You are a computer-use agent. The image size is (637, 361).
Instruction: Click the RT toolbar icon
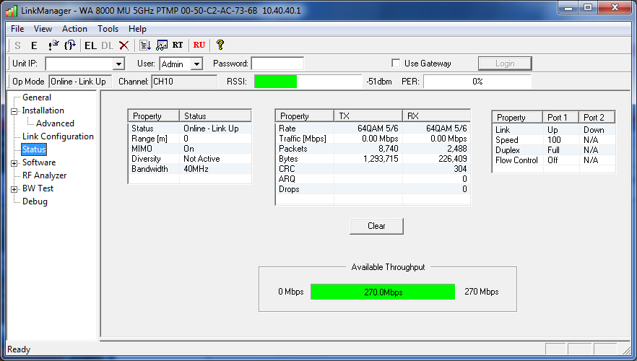point(177,45)
